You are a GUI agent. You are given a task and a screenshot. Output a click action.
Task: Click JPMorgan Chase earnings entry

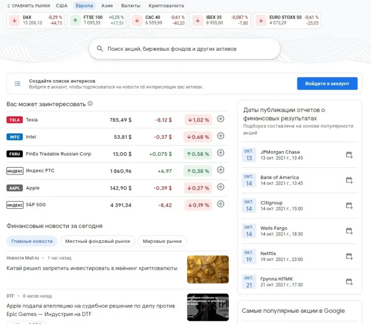(x=300, y=155)
